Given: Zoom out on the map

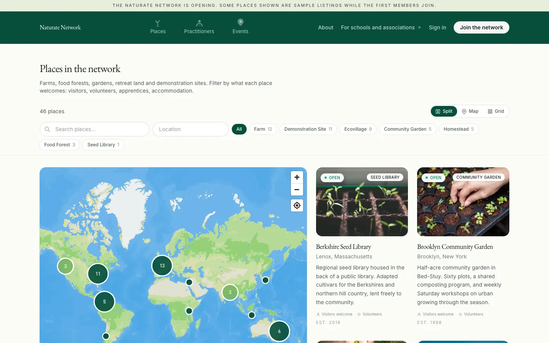Looking at the screenshot, I should point(297,189).
